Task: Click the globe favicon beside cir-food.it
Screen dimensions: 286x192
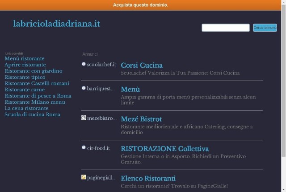Action: click(x=84, y=147)
